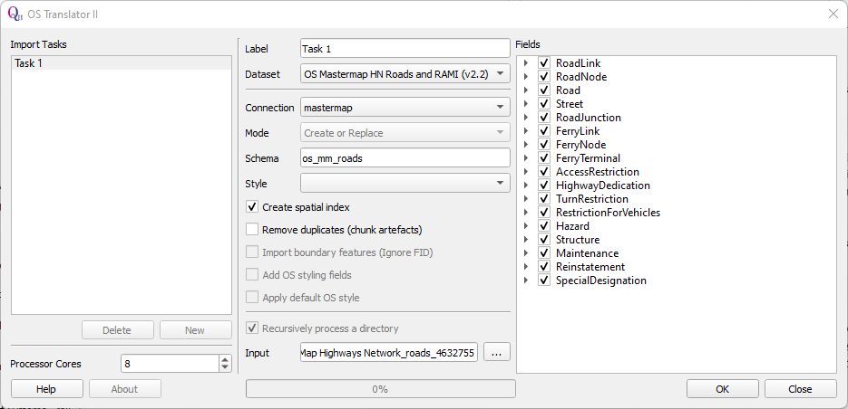The height and width of the screenshot is (409, 848).
Task: Expand the SpecialDesignation field tree
Action: tap(526, 280)
